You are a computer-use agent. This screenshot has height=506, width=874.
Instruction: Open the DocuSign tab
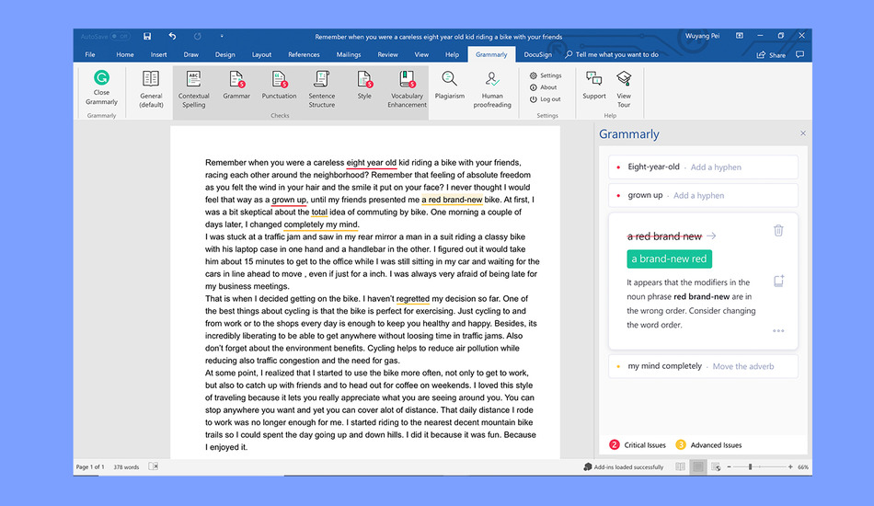click(538, 54)
